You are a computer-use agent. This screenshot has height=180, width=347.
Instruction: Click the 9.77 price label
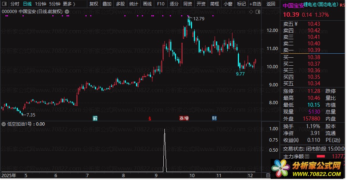(240, 74)
